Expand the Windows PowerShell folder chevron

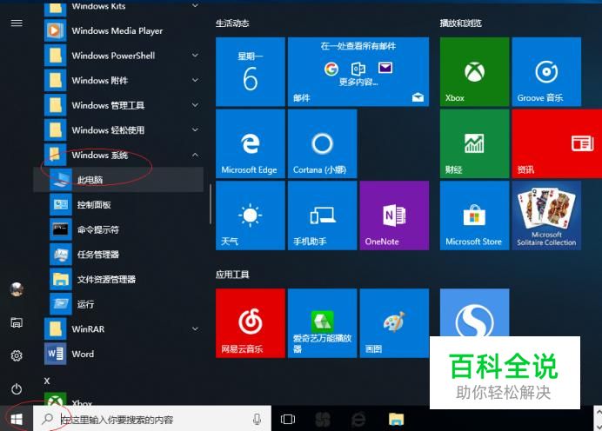tap(195, 56)
